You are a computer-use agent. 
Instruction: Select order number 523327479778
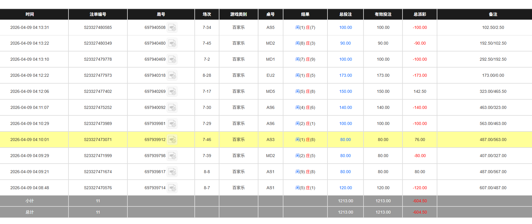(x=98, y=59)
